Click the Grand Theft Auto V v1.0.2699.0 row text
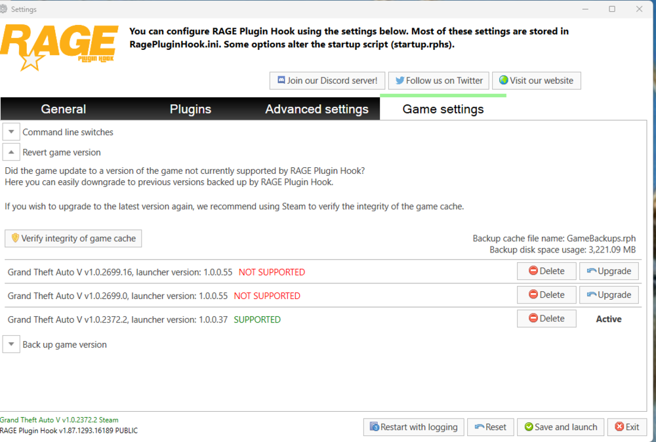 tap(117, 296)
